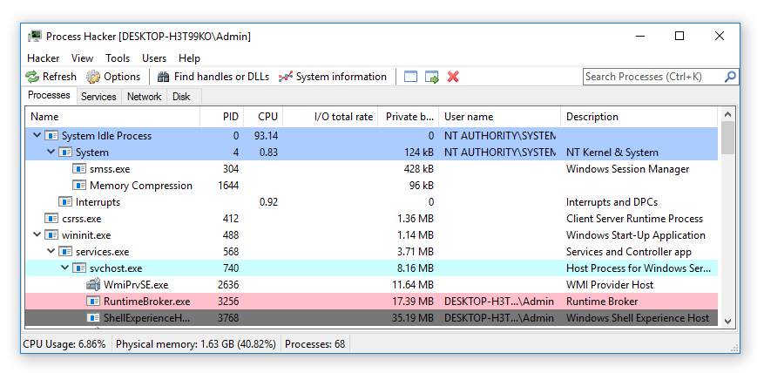The height and width of the screenshot is (373, 764).
Task: Click the Find handles or DLLs binoculars icon
Action: click(163, 77)
